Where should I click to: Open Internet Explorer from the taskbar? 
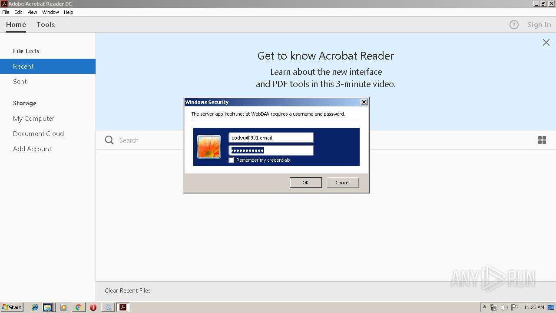35,307
